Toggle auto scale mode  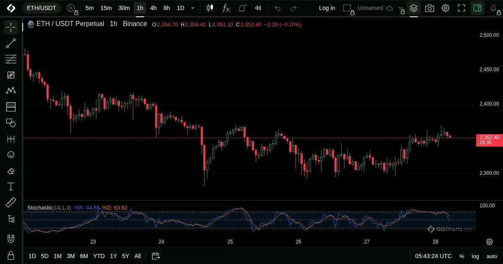point(491,256)
